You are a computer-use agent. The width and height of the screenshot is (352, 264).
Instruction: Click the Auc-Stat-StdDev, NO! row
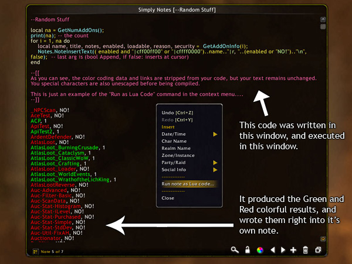[x=58, y=228]
